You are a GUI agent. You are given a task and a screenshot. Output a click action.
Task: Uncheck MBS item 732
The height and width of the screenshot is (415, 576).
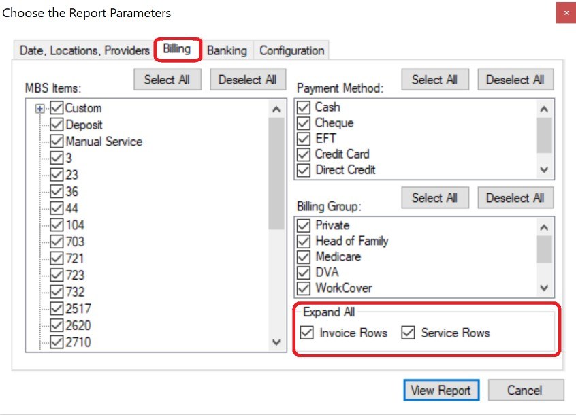[57, 292]
